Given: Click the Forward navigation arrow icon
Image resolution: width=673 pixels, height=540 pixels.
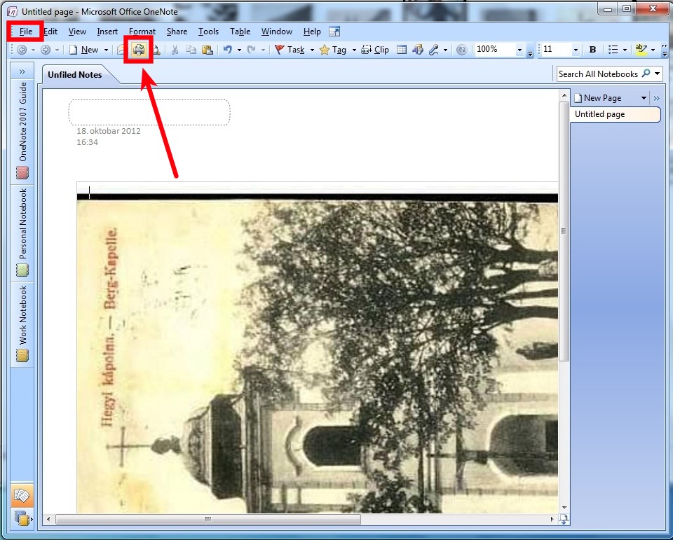Looking at the screenshot, I should (45, 50).
